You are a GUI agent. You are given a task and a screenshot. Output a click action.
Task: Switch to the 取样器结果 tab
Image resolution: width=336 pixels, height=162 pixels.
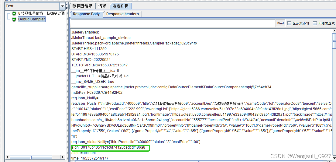click(x=82, y=6)
